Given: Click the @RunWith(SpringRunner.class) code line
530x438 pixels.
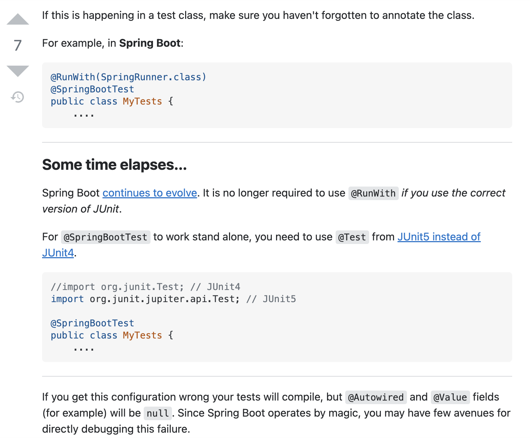Looking at the screenshot, I should tap(128, 77).
